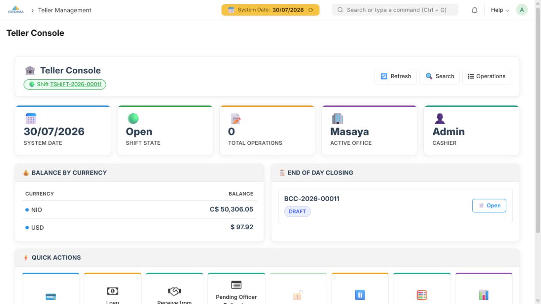Click the Loan banknote quick action icon
541x304 pixels.
click(112, 291)
